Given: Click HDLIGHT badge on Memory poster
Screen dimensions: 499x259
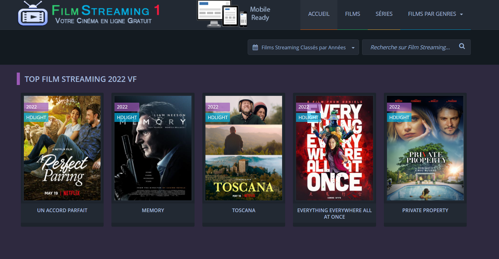Looking at the screenshot, I should (127, 118).
